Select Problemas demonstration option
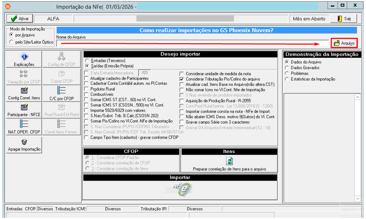The width and height of the screenshot is (366, 219). (287, 73)
